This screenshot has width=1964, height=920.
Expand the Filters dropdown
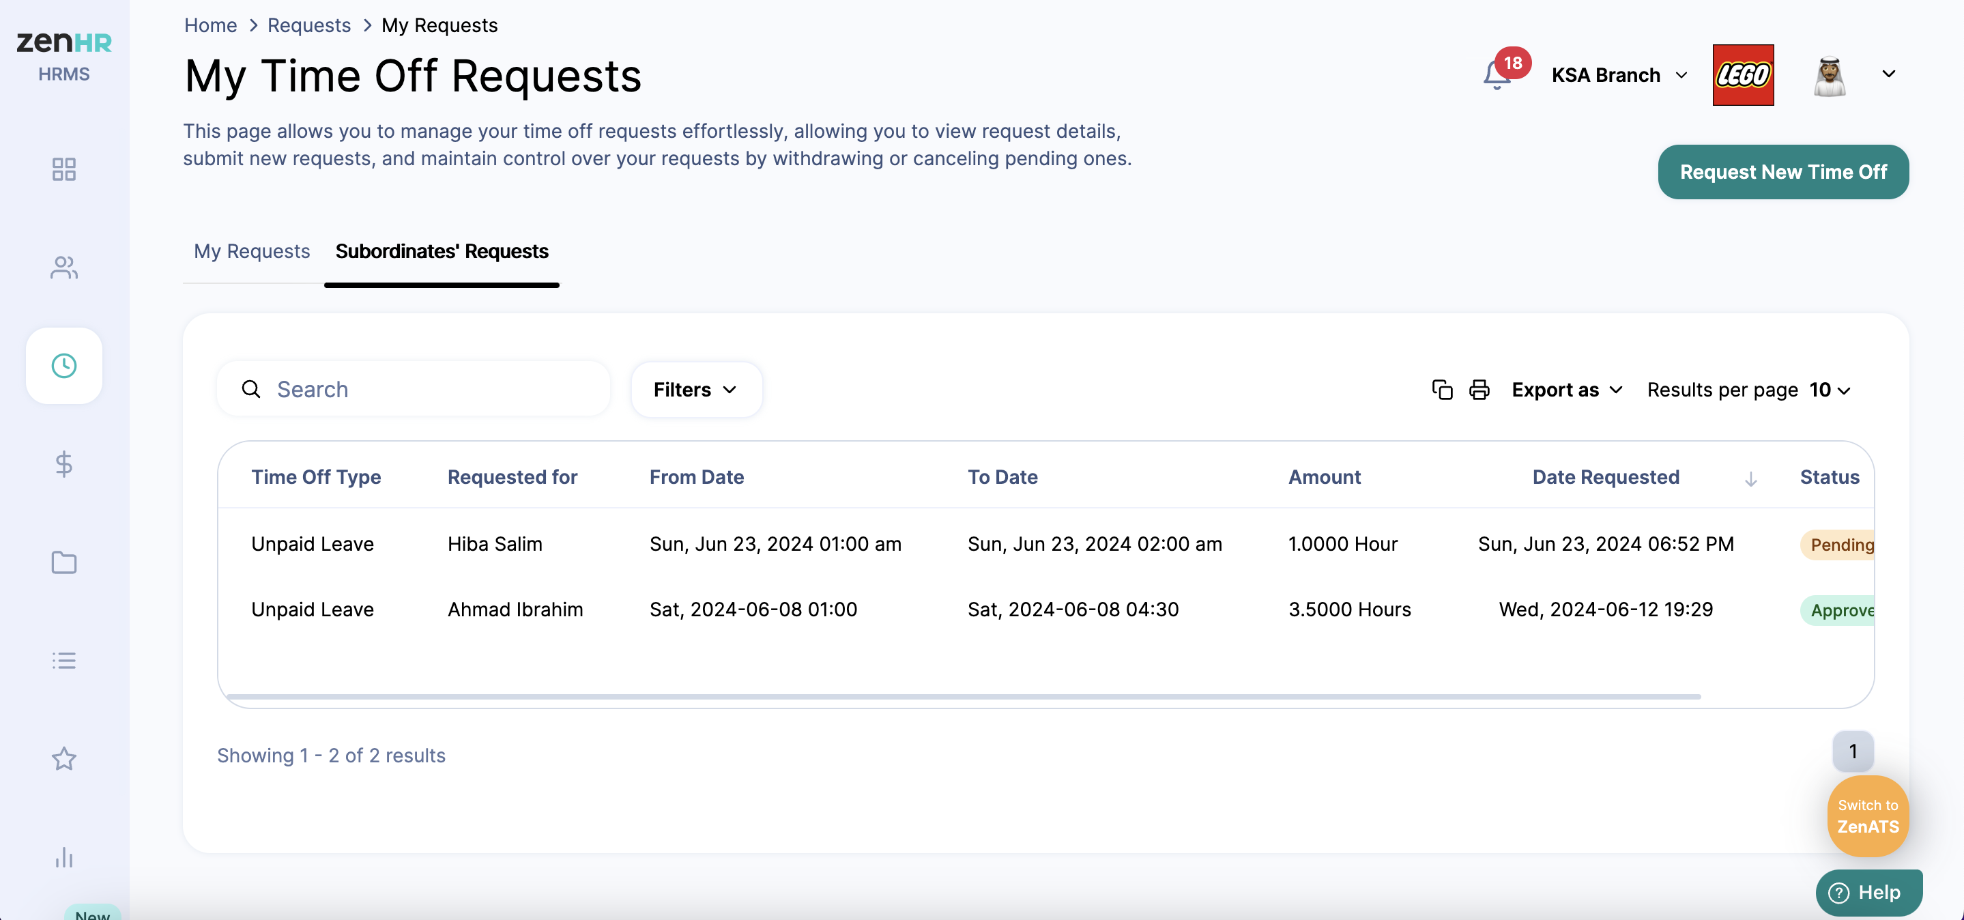coord(695,390)
